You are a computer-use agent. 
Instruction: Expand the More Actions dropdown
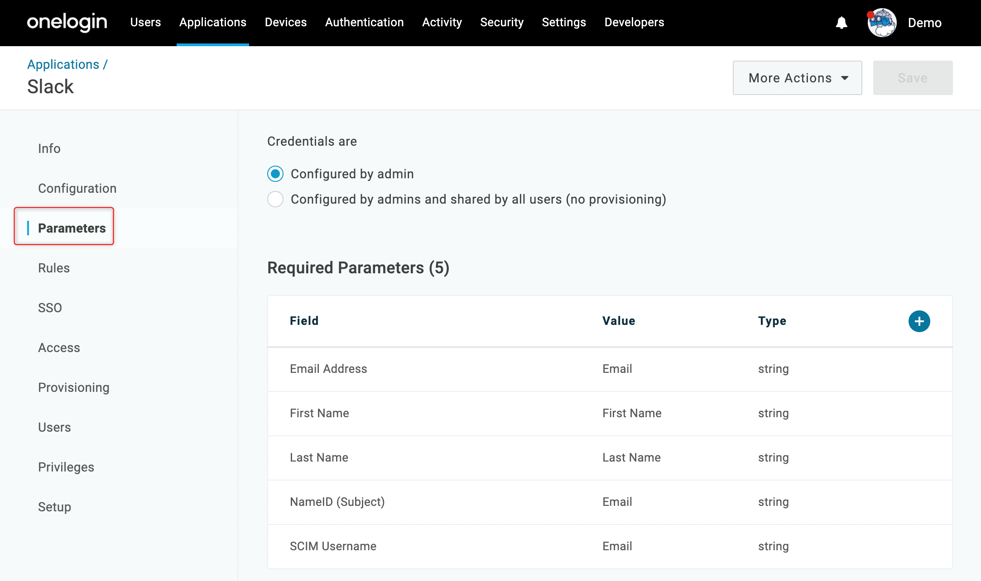coord(797,78)
